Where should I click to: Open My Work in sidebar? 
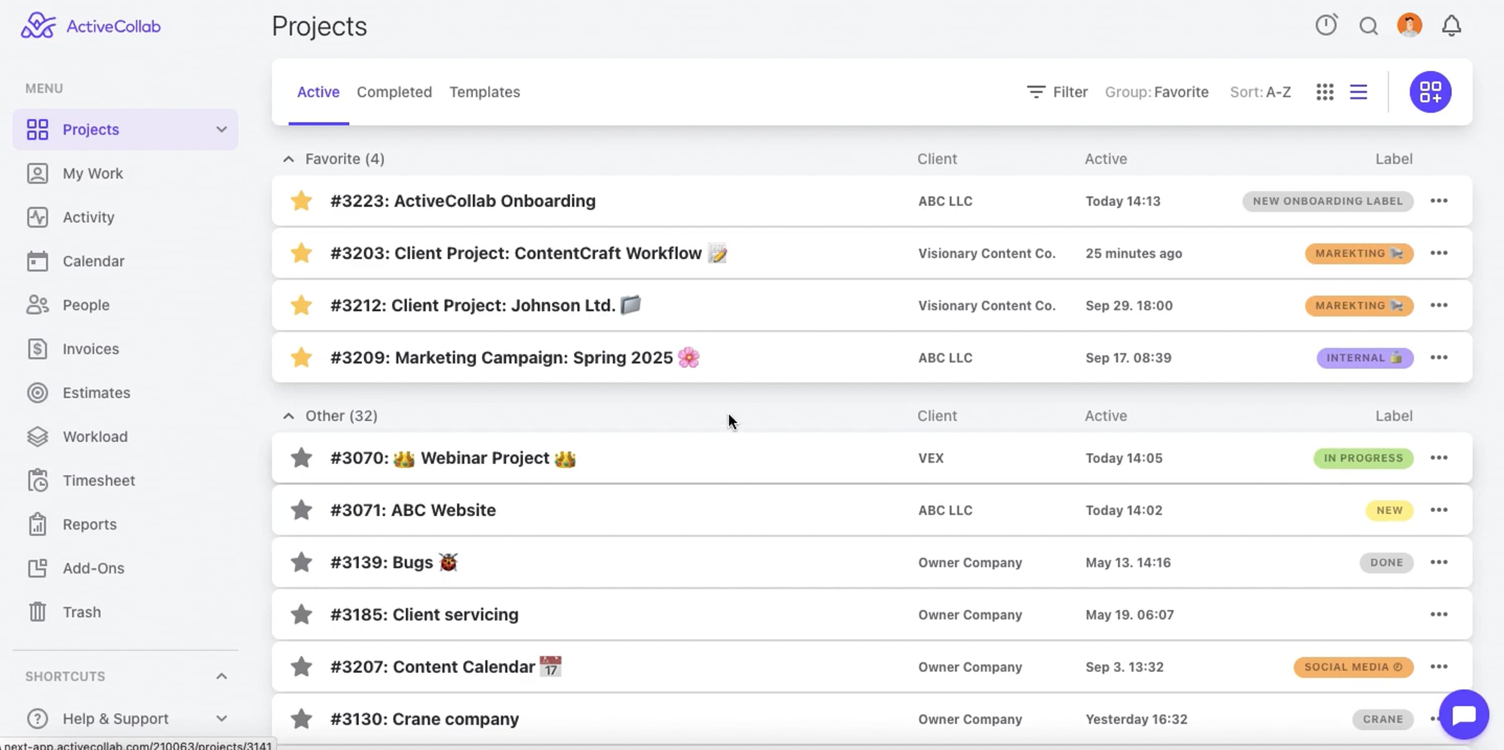coord(125,173)
